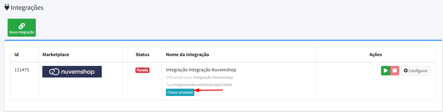The image size is (443, 112).
Task: Click the Nova Integração label text
Action: click(x=22, y=32)
